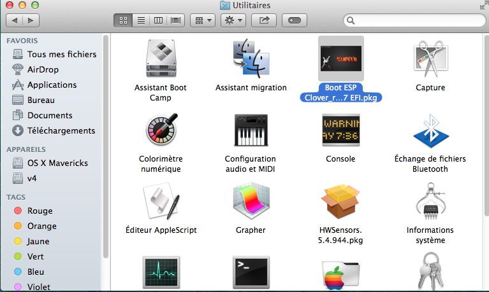
Task: Open Capture scissors app icon
Action: click(431, 59)
